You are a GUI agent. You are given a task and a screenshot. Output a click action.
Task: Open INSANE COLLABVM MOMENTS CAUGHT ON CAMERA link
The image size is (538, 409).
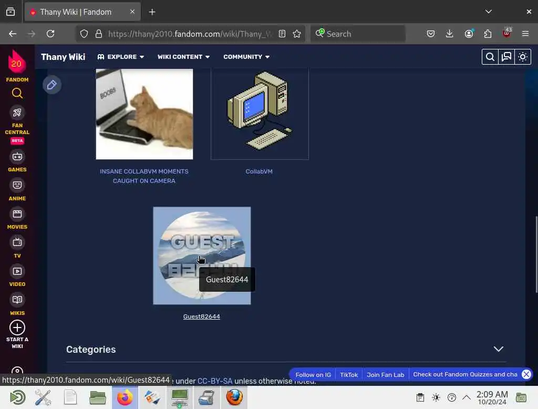click(x=144, y=176)
